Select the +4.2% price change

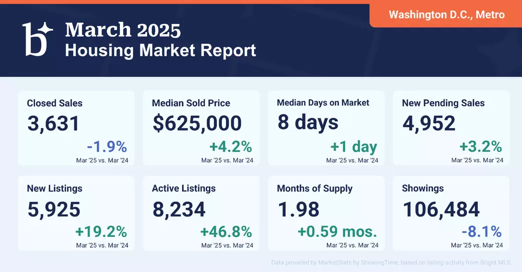click(231, 146)
